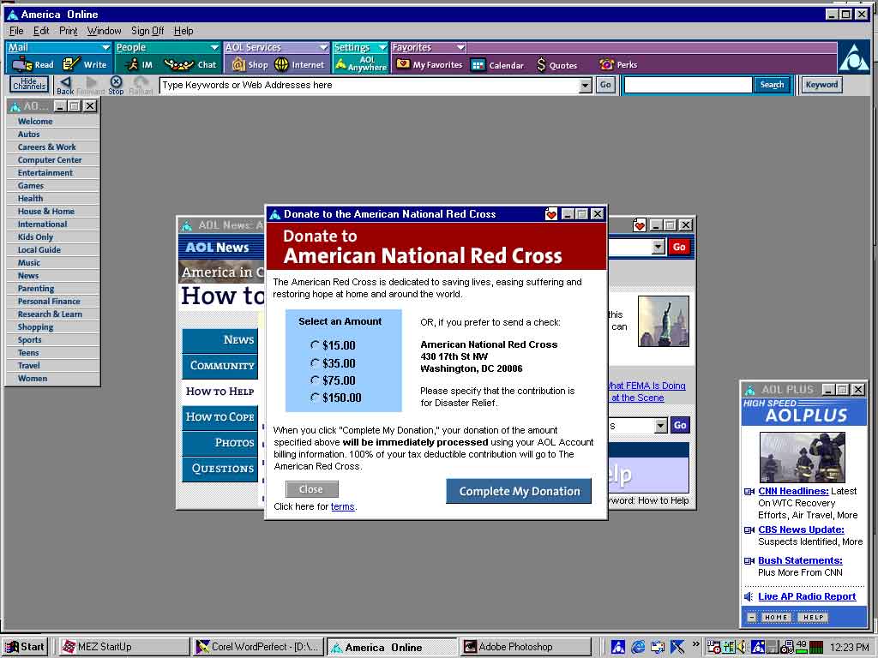Click firefighters photo in AOL Plus window
The image size is (878, 658).
pyautogui.click(x=802, y=458)
